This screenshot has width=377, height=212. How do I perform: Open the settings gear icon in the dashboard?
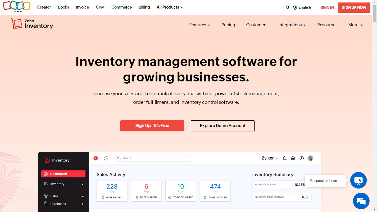pos(293,158)
